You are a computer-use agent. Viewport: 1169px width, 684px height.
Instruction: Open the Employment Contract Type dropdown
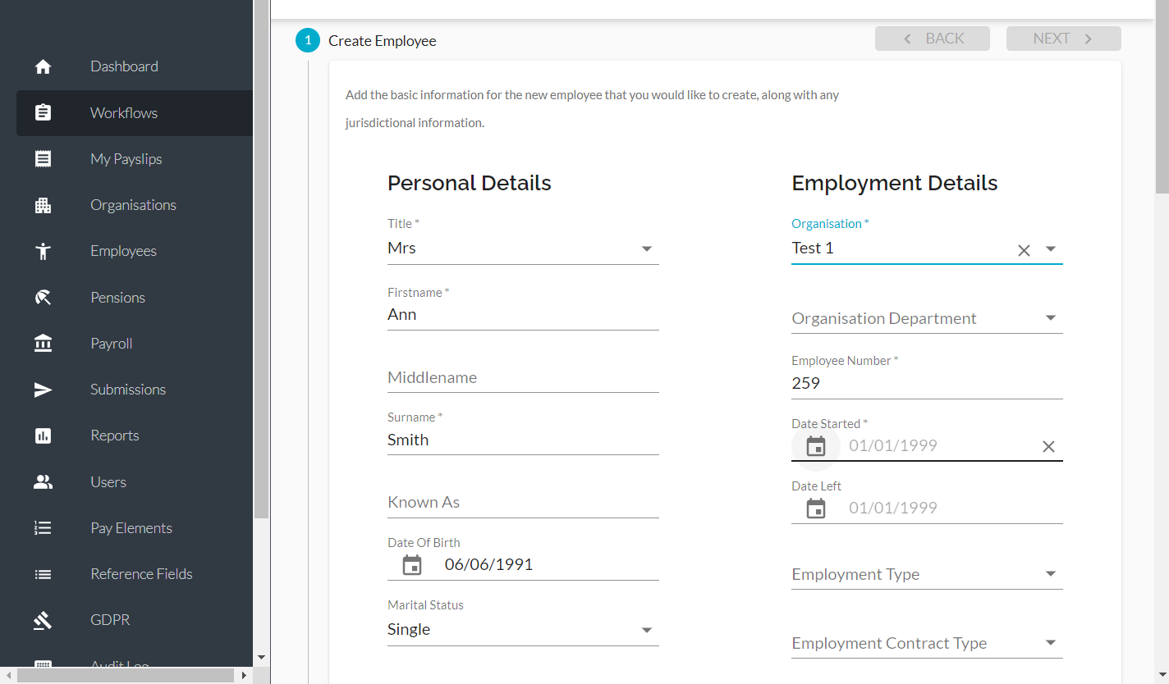(x=927, y=643)
